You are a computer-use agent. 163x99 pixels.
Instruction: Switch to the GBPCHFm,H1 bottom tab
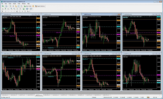point(106,95)
